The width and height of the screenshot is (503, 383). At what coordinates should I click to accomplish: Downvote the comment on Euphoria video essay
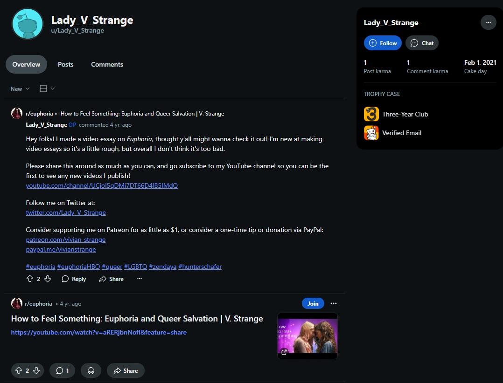48,279
